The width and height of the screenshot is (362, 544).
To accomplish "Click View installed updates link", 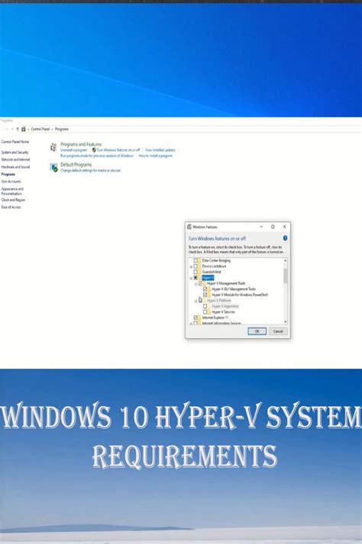I will 160,150.
